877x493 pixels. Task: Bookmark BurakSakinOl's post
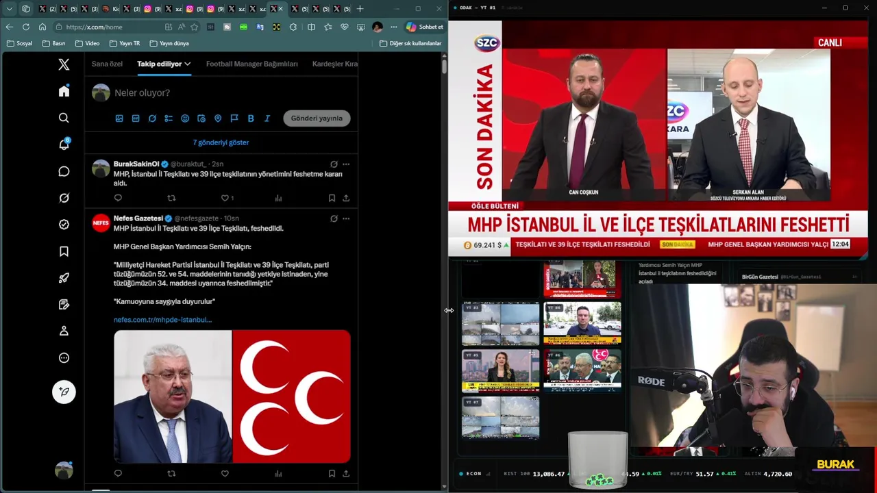click(332, 198)
